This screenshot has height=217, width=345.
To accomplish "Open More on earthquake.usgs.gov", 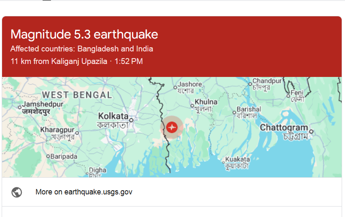I will (x=84, y=192).
